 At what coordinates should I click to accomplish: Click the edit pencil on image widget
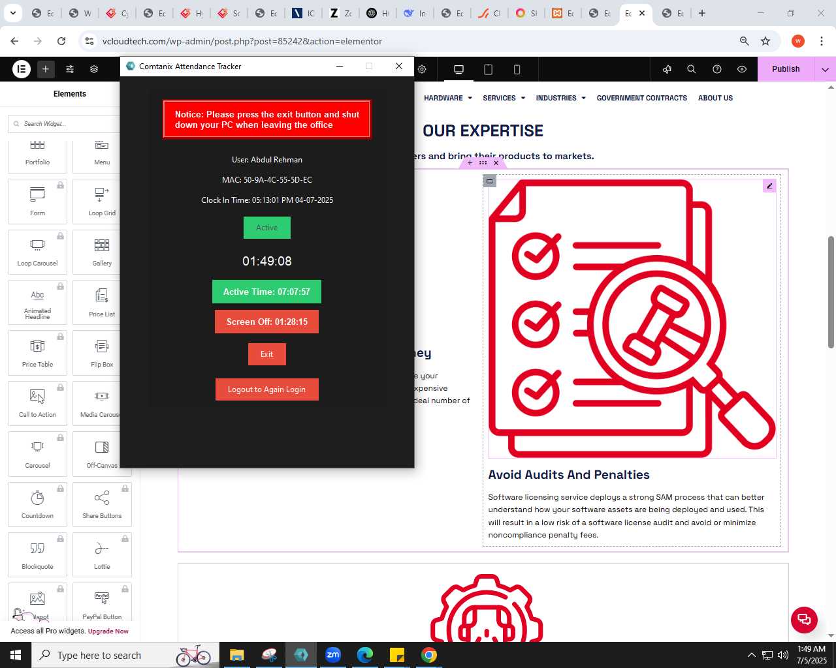pos(769,186)
